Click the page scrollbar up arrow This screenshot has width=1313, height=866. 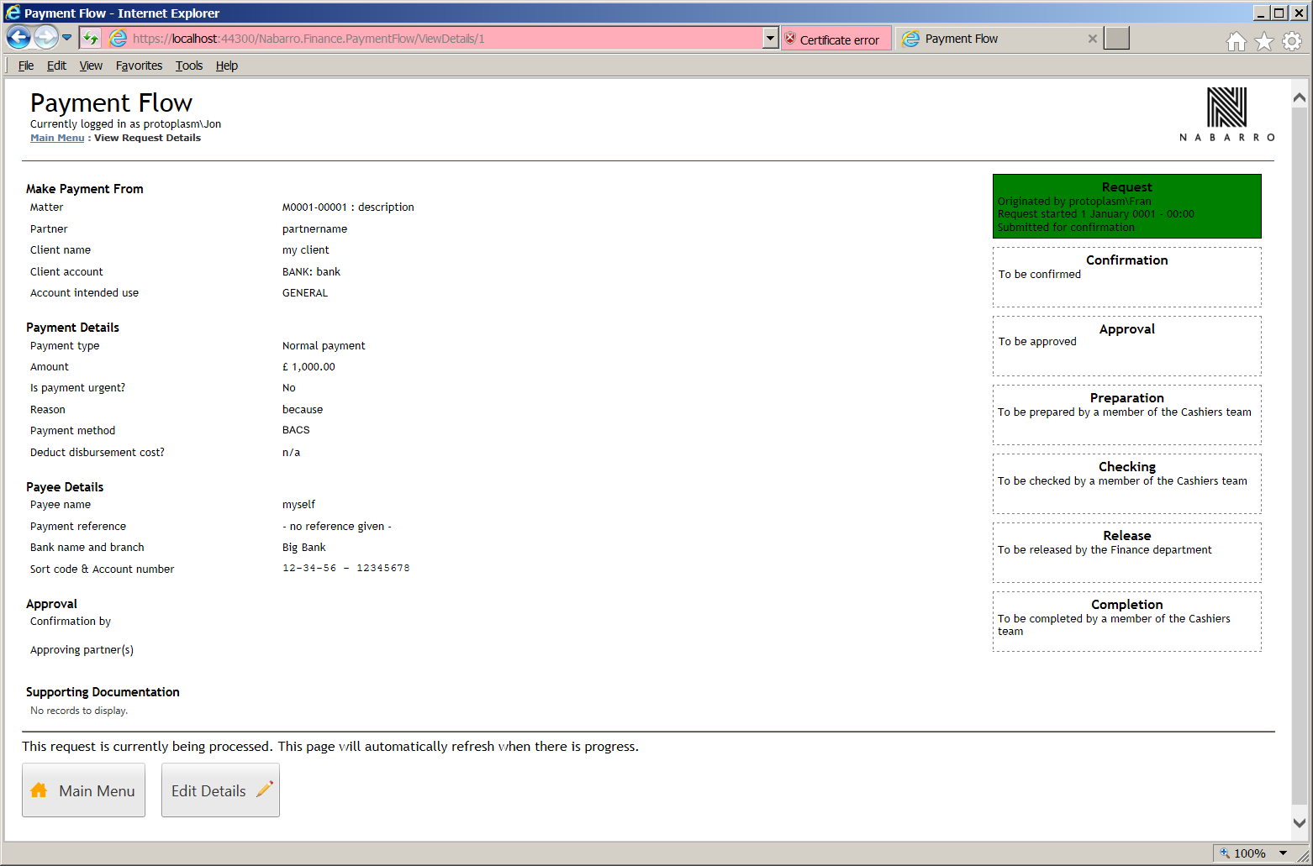point(1300,98)
